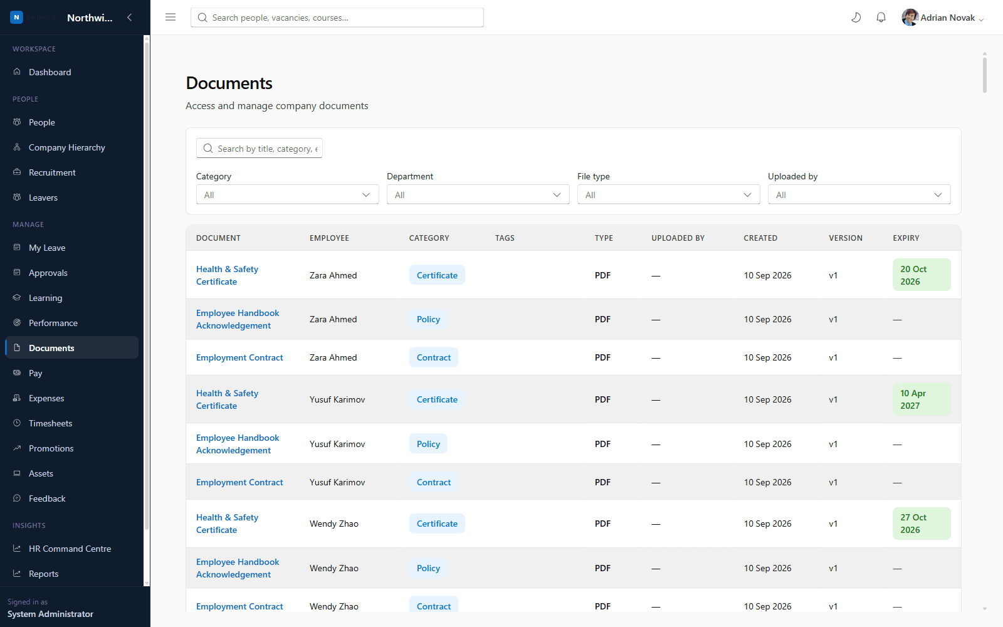Screen dimensions: 1003x627
Task: Click the global search people, vacancies field
Action: pyautogui.click(x=337, y=18)
